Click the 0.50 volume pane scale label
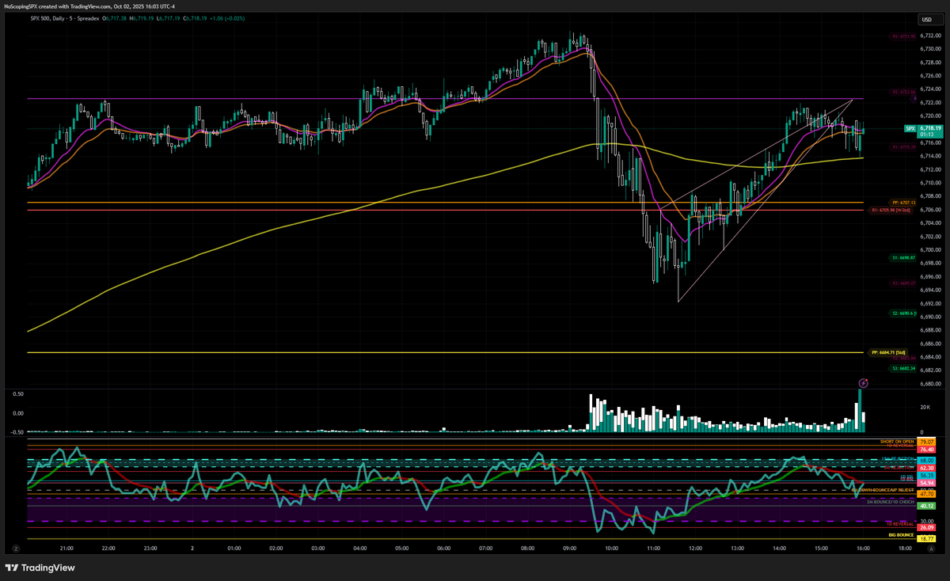This screenshot has height=581, width=950. coord(17,393)
